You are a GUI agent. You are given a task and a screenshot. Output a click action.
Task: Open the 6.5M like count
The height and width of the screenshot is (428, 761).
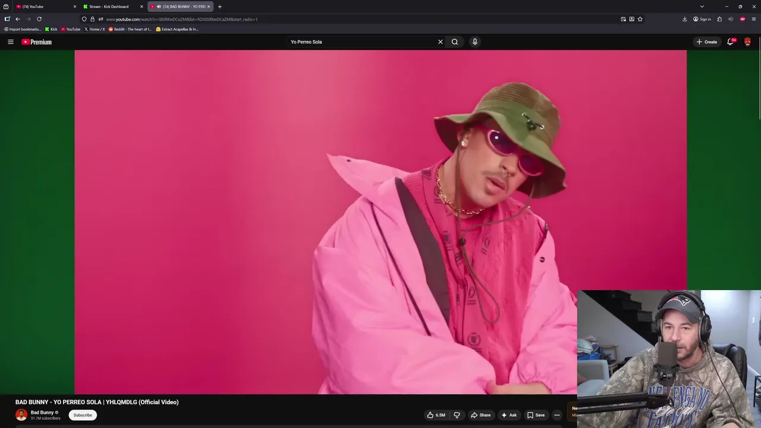(441, 415)
